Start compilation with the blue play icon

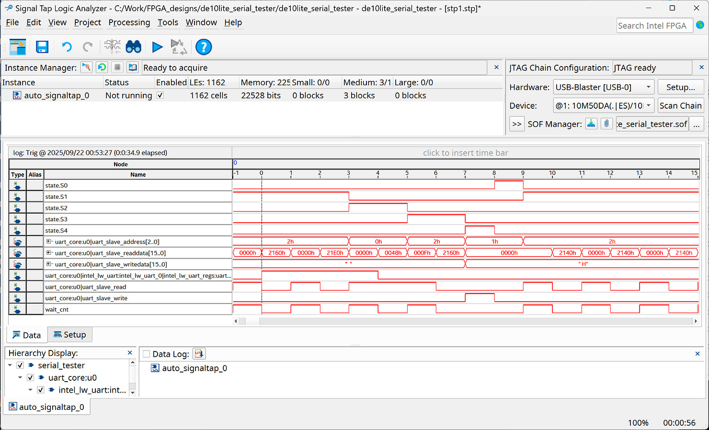tap(157, 47)
